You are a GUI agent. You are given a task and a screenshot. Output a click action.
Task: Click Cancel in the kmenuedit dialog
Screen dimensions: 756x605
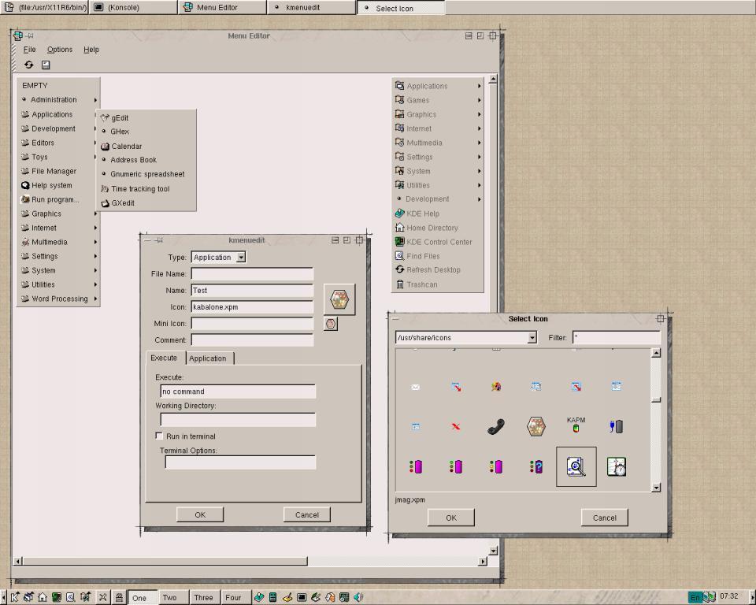(x=306, y=514)
